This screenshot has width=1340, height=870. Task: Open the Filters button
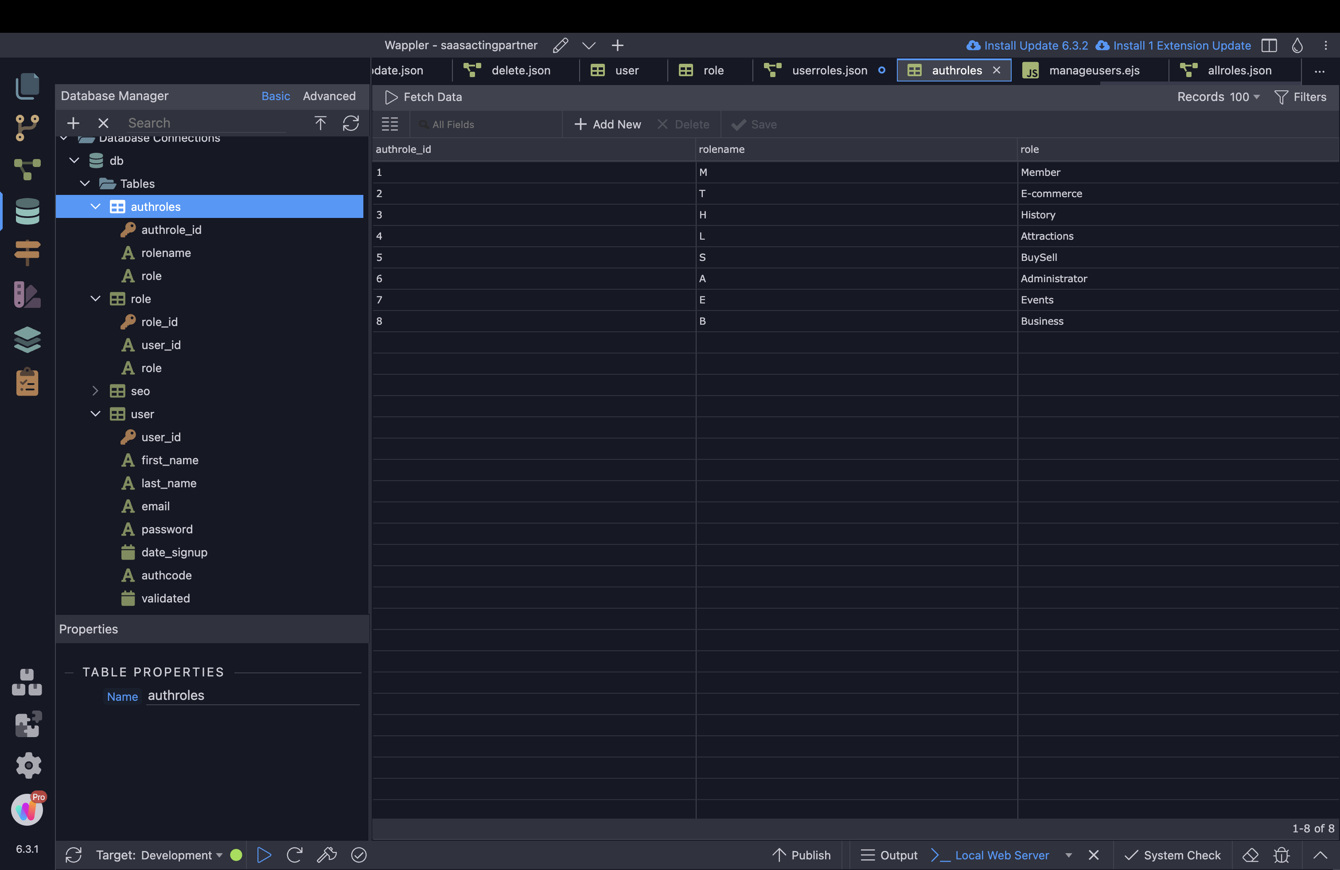coord(1300,97)
